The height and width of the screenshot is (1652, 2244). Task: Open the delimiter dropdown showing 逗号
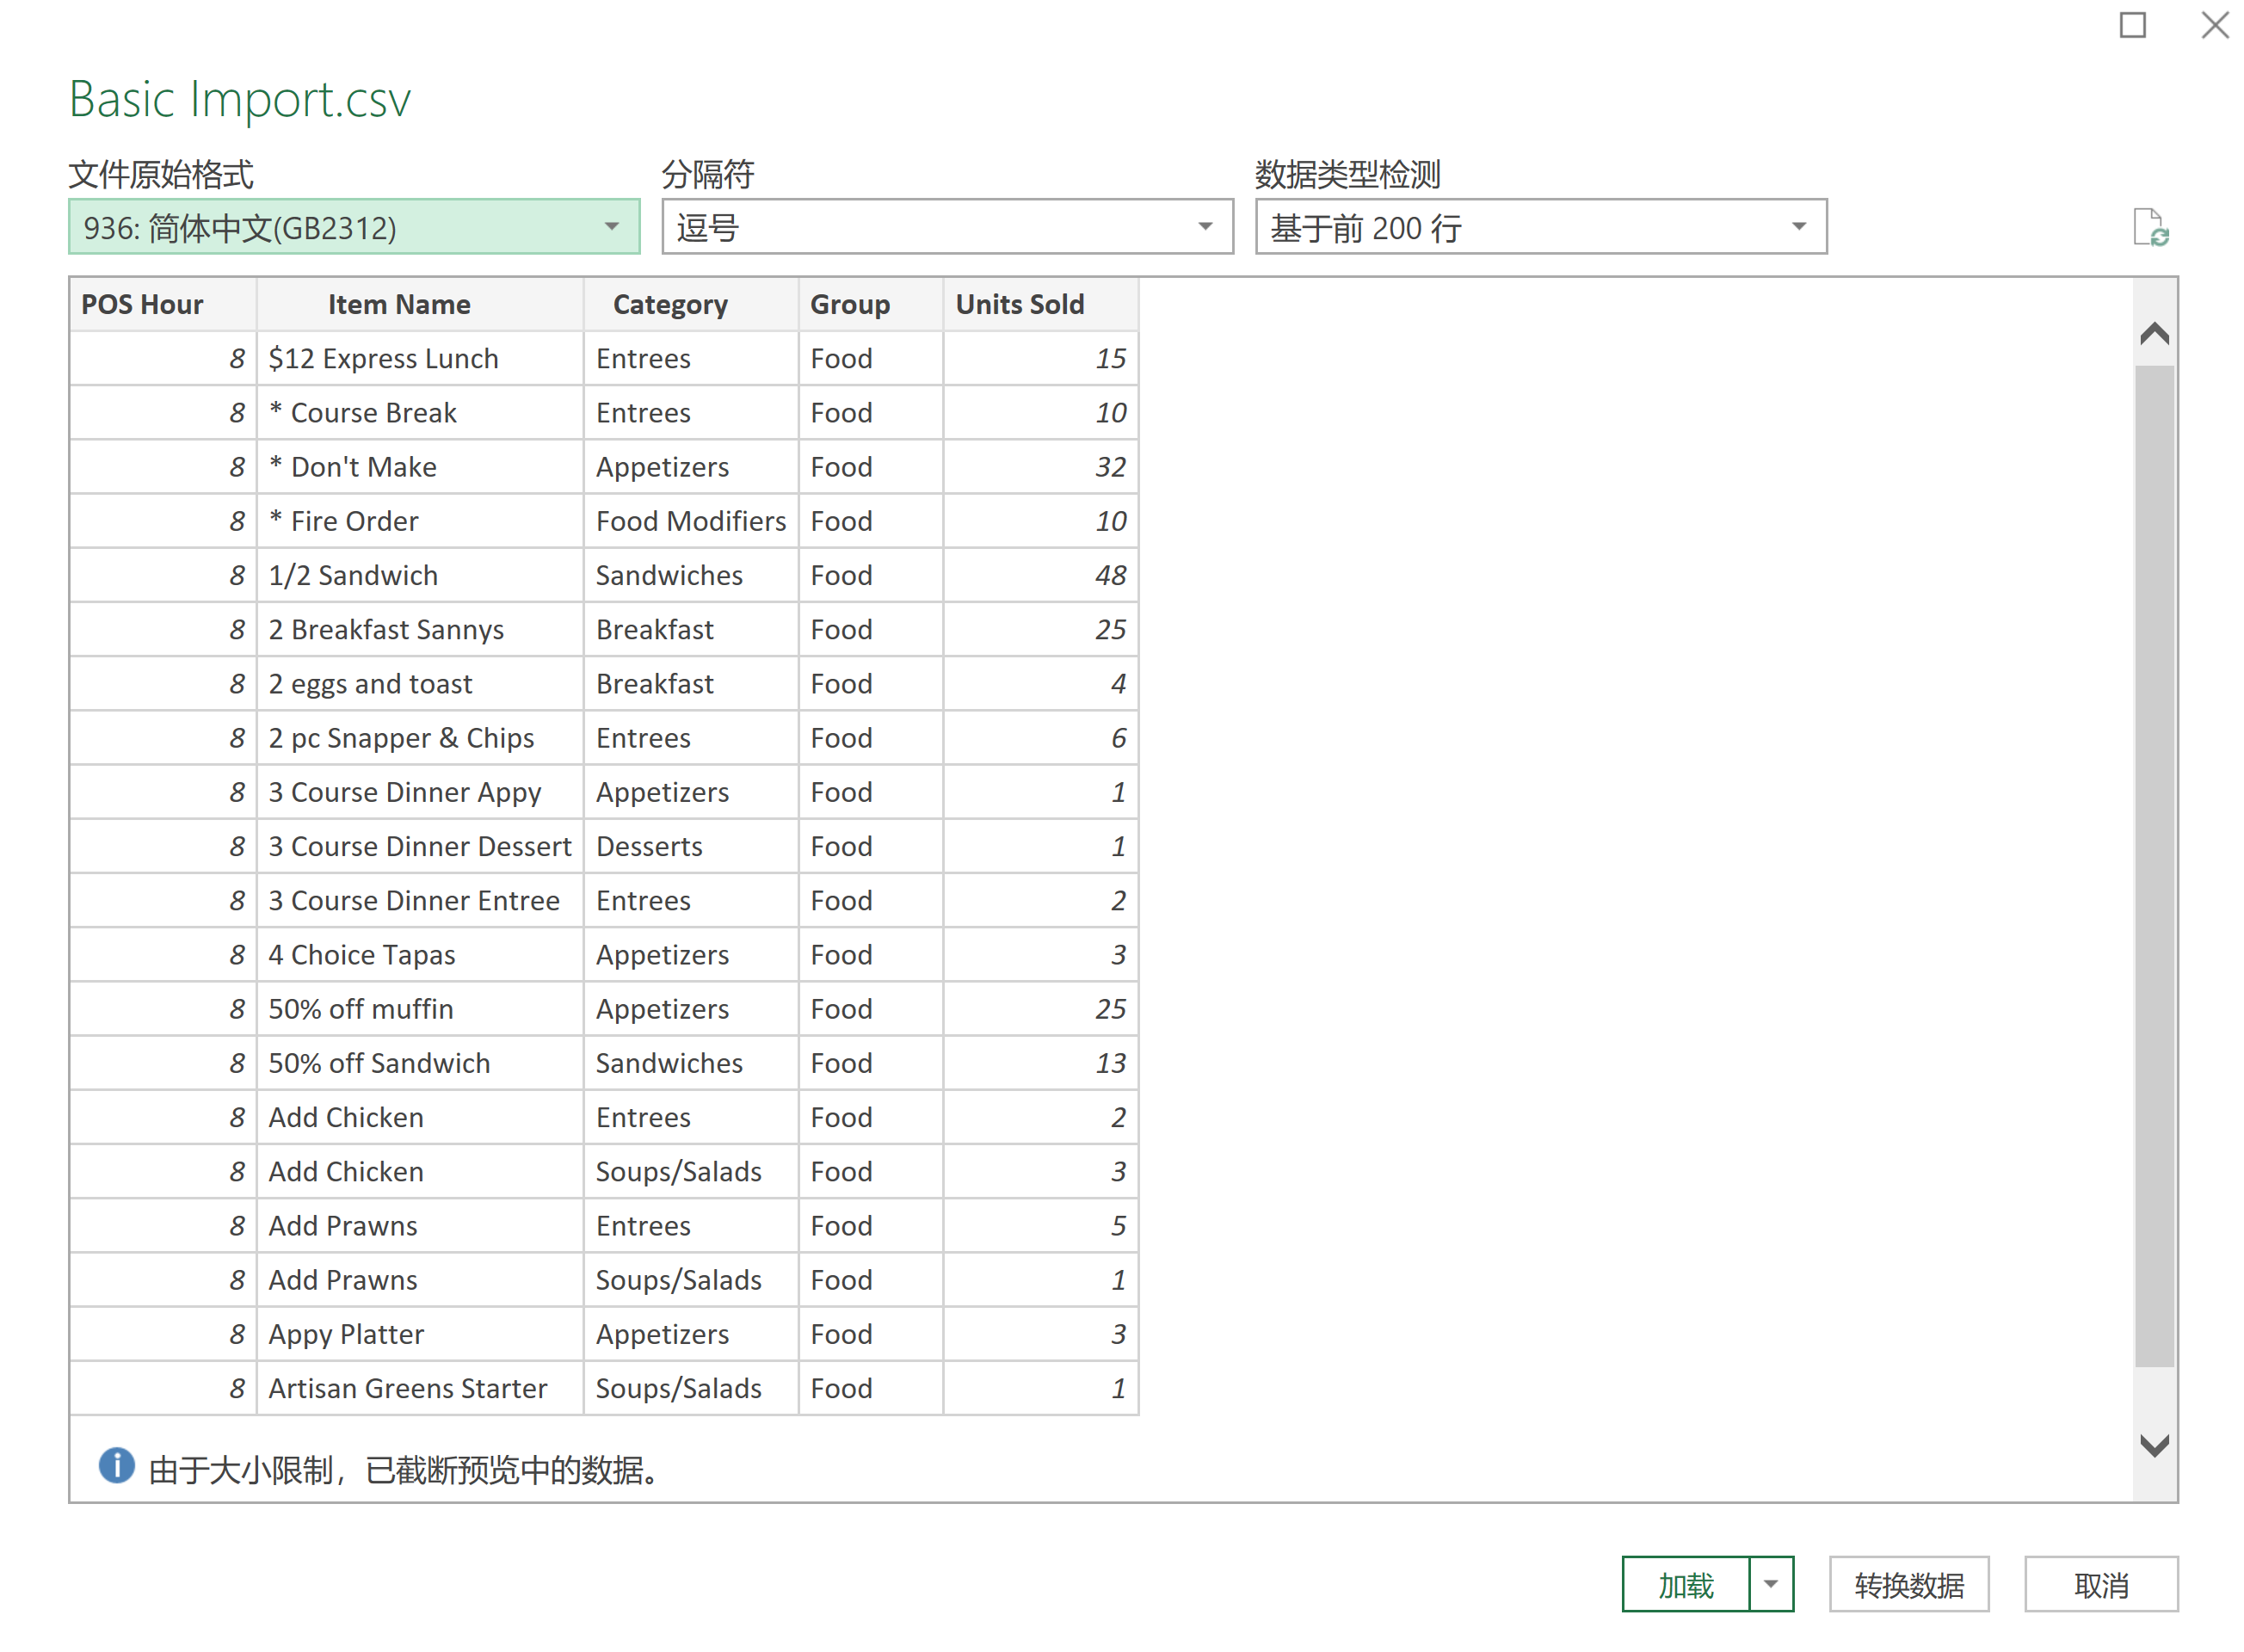[946, 227]
